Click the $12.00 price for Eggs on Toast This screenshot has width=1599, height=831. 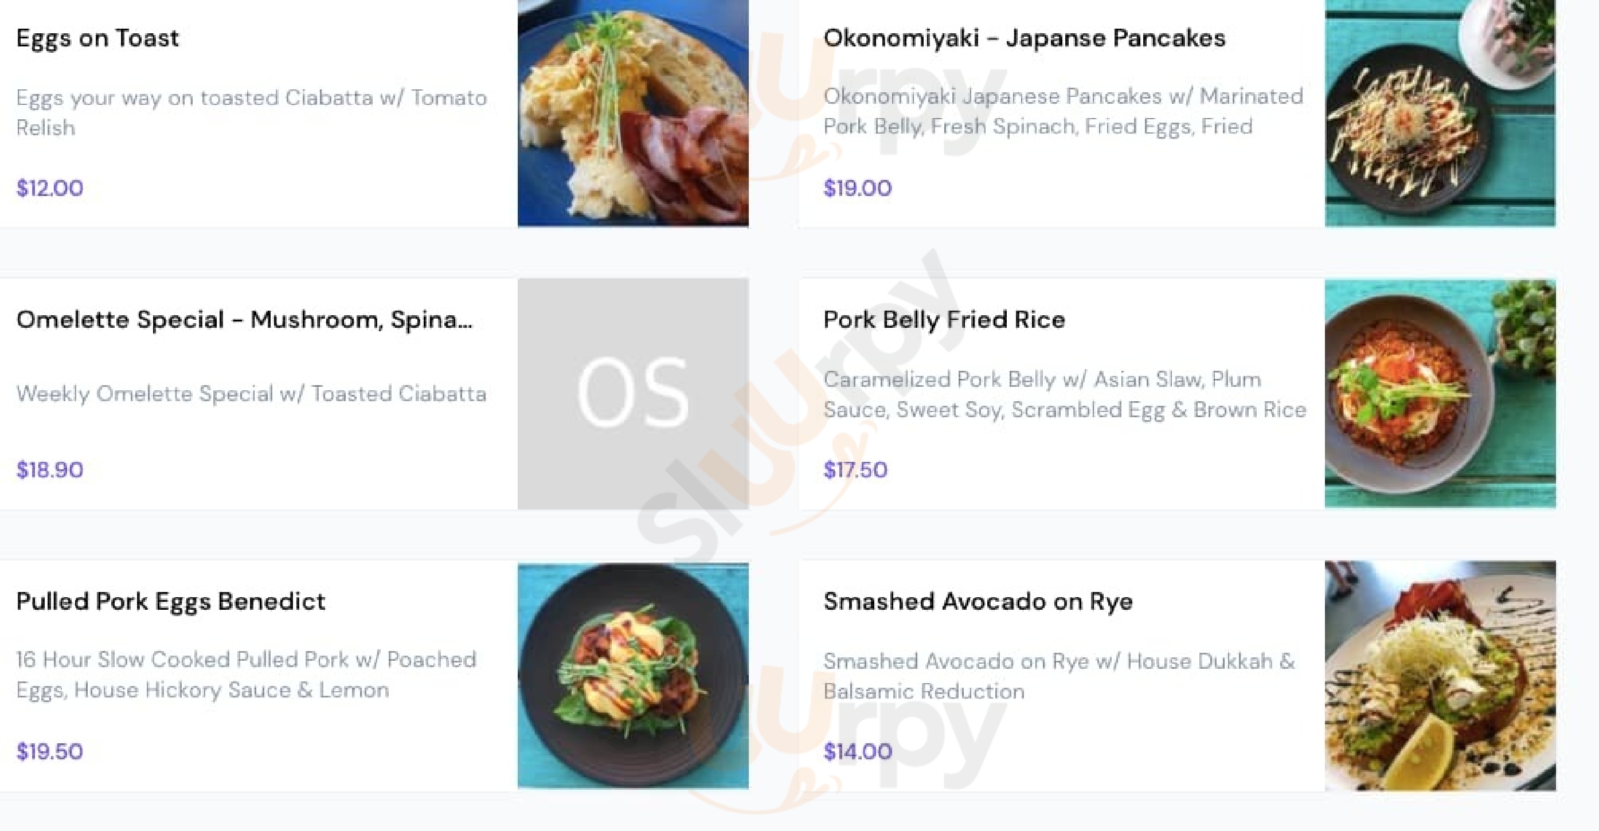50,188
